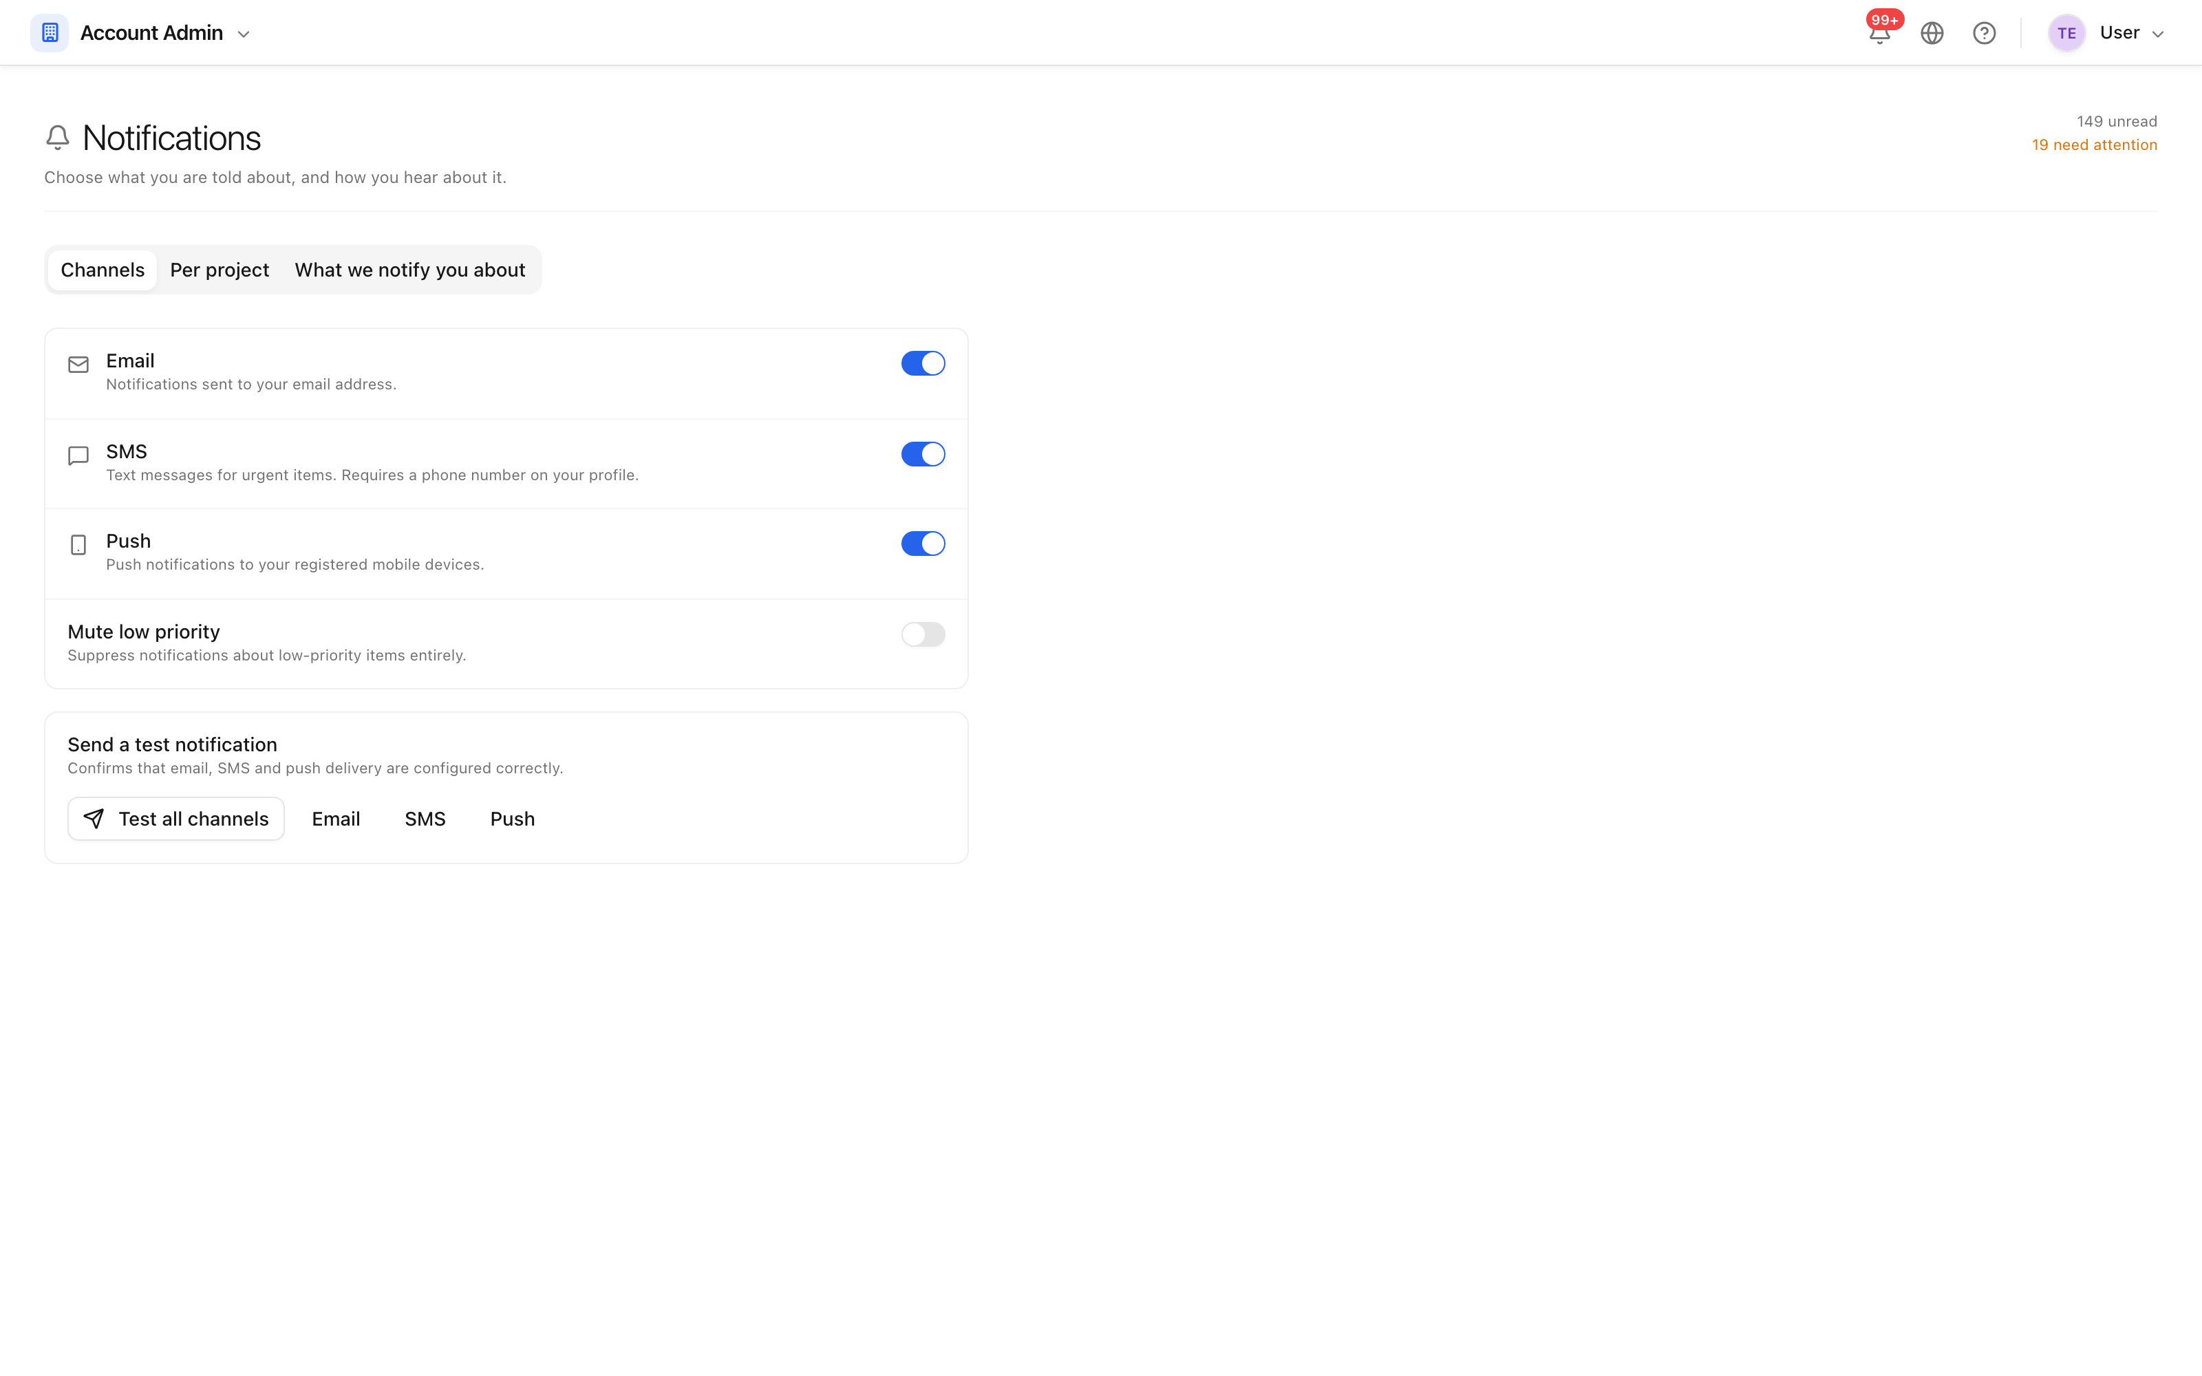The width and height of the screenshot is (2202, 1376).
Task: Open the What we notify you about tab
Action: tap(409, 270)
